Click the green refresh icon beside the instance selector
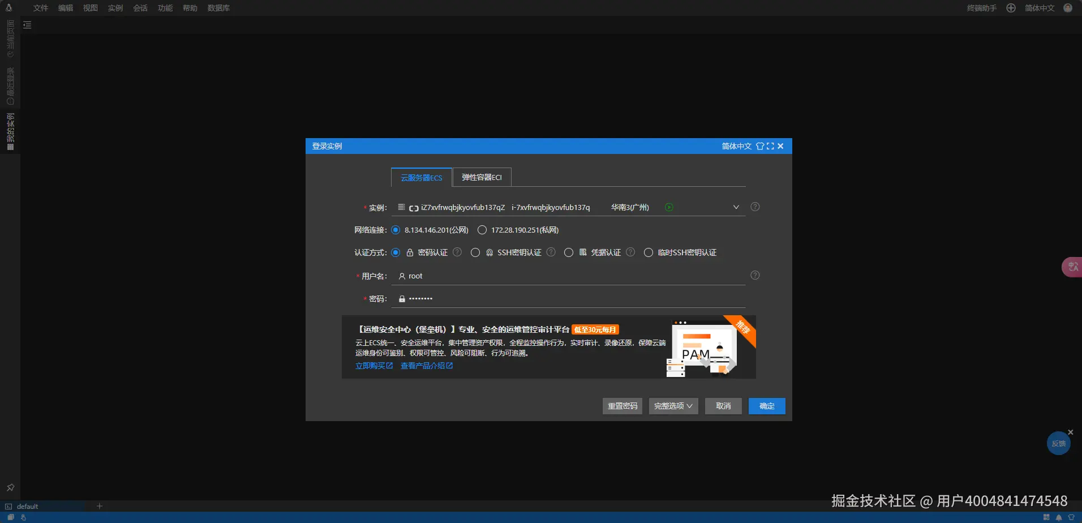Viewport: 1082px width, 523px height. point(669,207)
